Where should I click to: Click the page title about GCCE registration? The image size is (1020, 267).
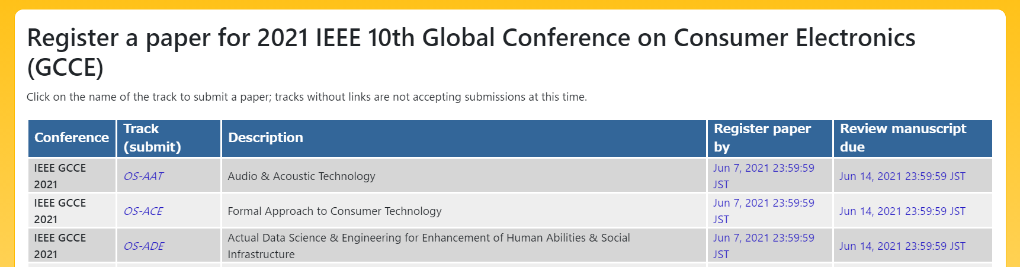[471, 52]
